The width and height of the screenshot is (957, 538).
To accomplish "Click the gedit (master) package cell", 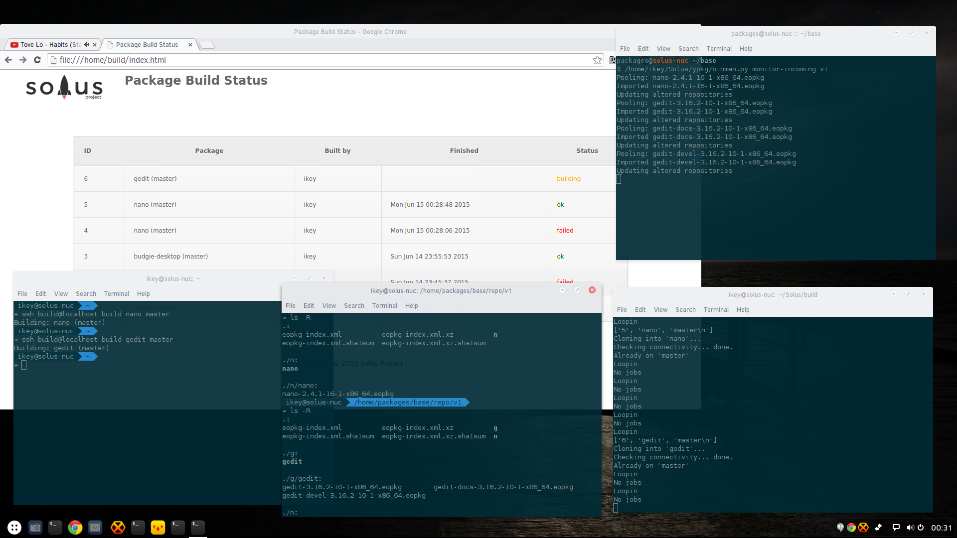I will point(210,178).
